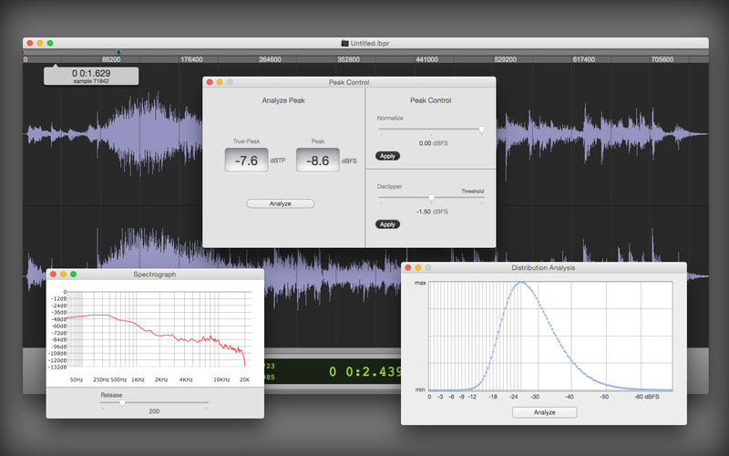Click the Untitled.lbpr document icon in title bar
Screen dimensions: 729x456
pyautogui.click(x=344, y=43)
